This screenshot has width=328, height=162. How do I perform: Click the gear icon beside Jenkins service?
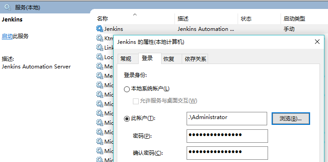99,29
